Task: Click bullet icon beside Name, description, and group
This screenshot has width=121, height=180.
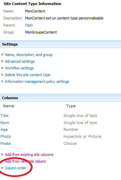Action: (x=2, y=55)
